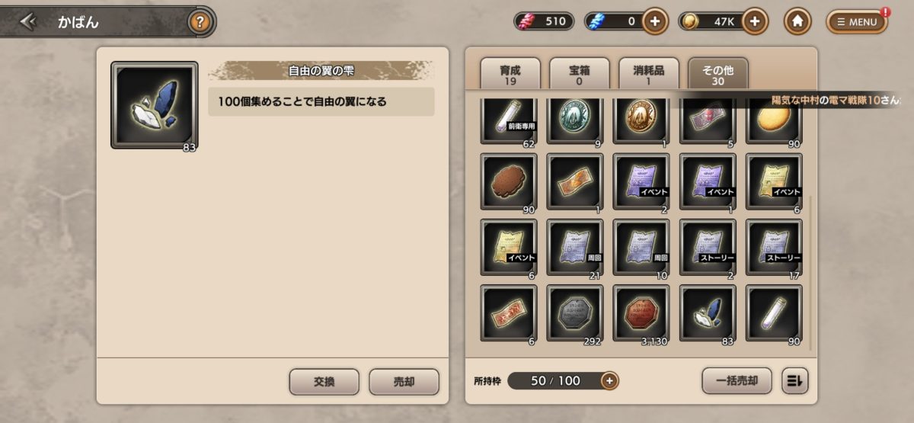The image size is (914, 423).
Task: Click the 売却 button
Action: pos(404,382)
